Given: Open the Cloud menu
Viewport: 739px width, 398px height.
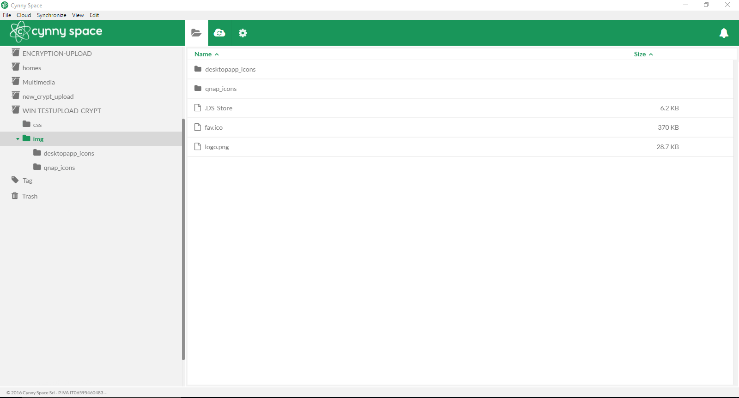Looking at the screenshot, I should (24, 15).
